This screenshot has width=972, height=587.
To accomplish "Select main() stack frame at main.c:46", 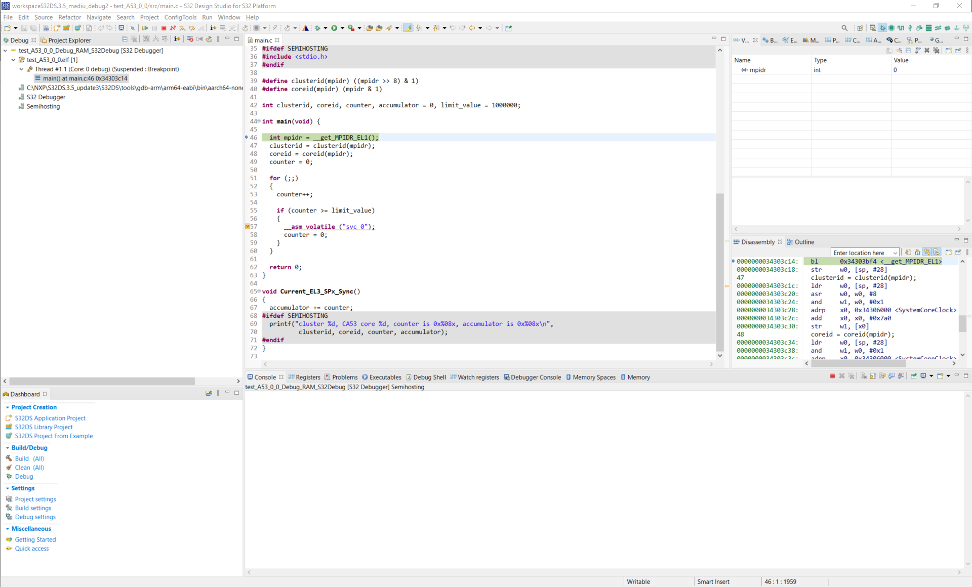I will 85,78.
